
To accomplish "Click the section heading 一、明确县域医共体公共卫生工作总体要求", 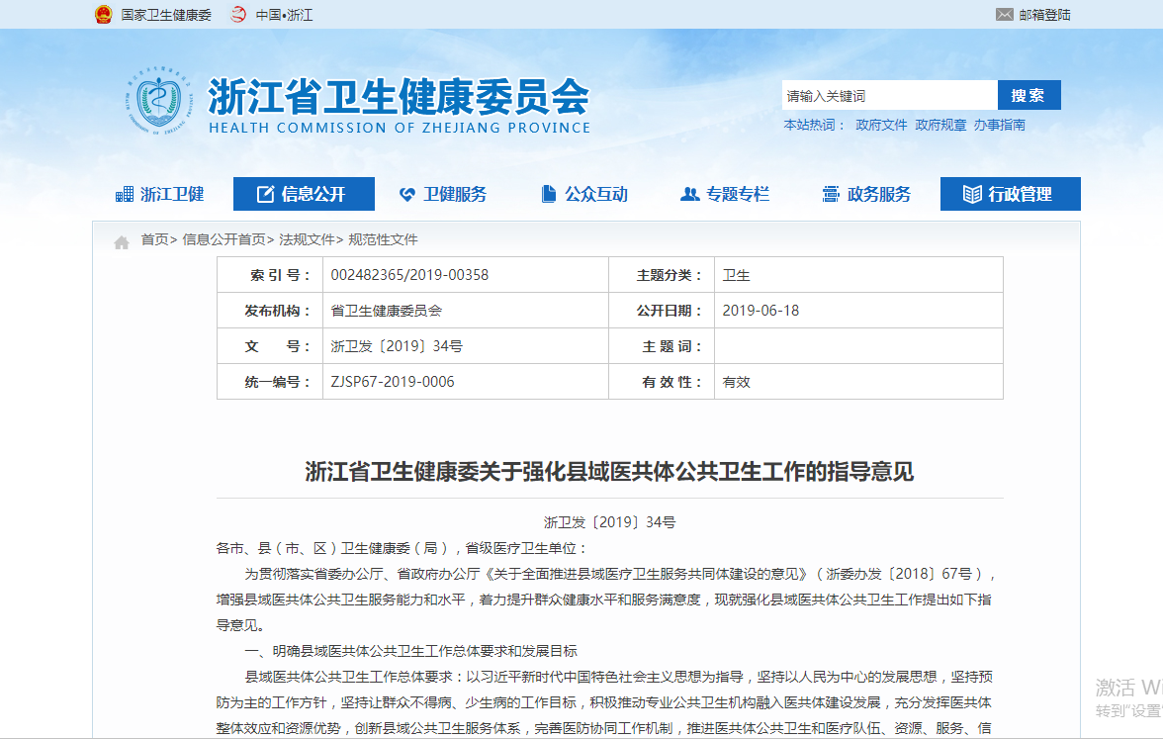I will (411, 651).
